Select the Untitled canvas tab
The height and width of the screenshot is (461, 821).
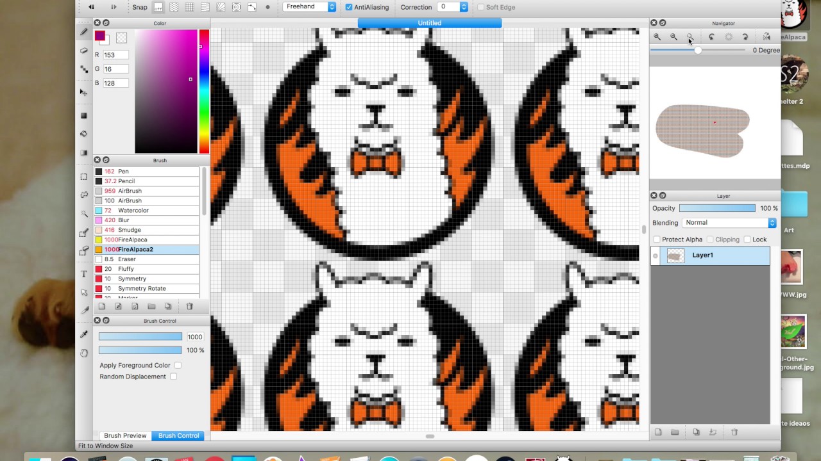(x=430, y=23)
